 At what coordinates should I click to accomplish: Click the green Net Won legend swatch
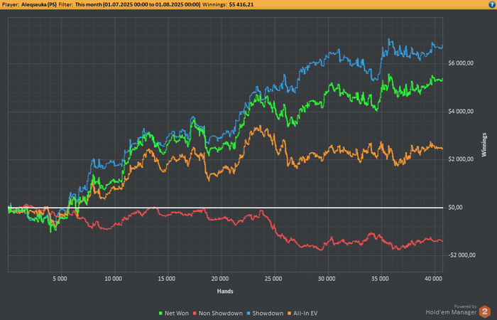pyautogui.click(x=160, y=314)
